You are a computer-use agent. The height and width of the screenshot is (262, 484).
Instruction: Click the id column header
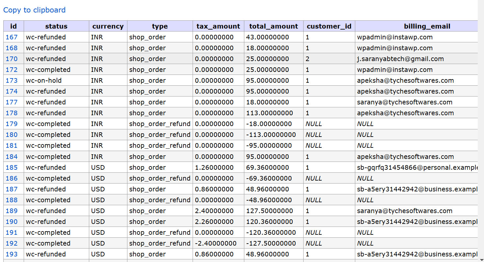pyautogui.click(x=13, y=26)
